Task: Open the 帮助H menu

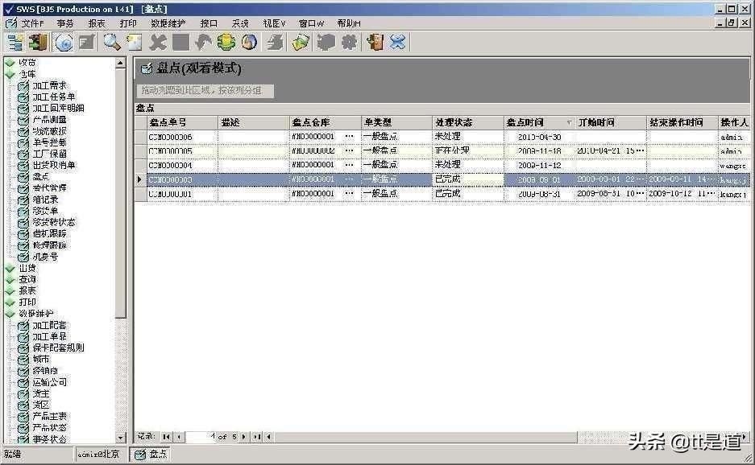Action: pos(349,23)
